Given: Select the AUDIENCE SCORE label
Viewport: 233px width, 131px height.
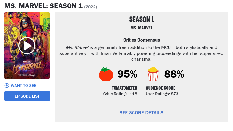Looking at the screenshot, I should click(160, 88).
